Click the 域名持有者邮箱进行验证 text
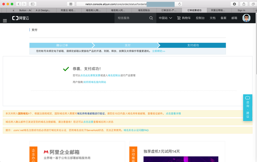This screenshot has width=257, height=162. click(91, 113)
